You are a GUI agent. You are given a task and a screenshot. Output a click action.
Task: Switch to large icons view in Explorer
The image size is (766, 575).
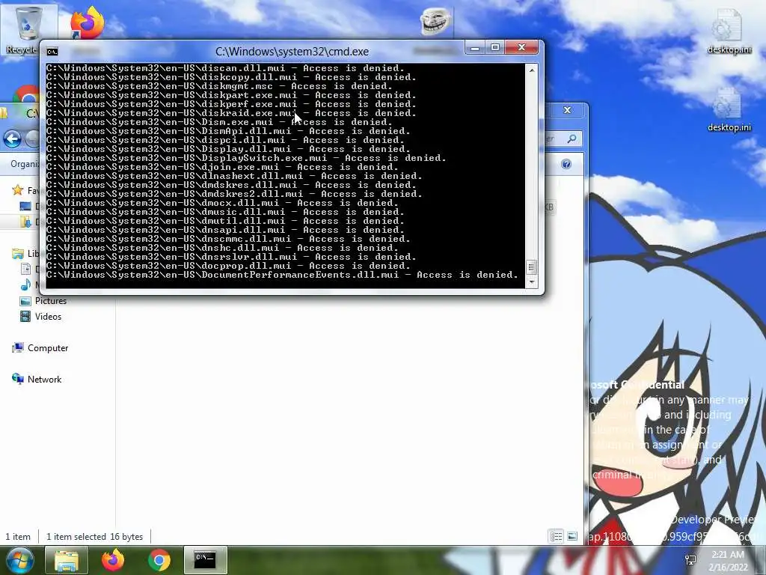[x=572, y=536]
